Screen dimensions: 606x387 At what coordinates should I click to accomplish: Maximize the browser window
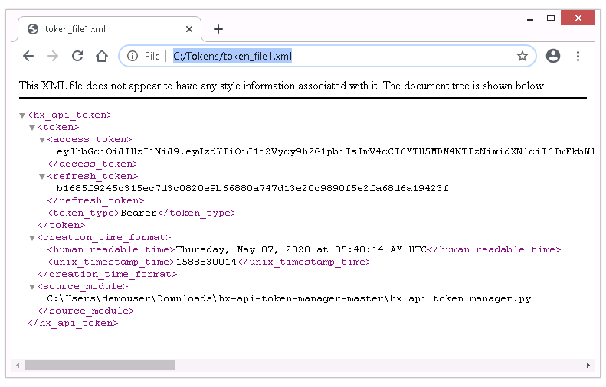coord(551,18)
